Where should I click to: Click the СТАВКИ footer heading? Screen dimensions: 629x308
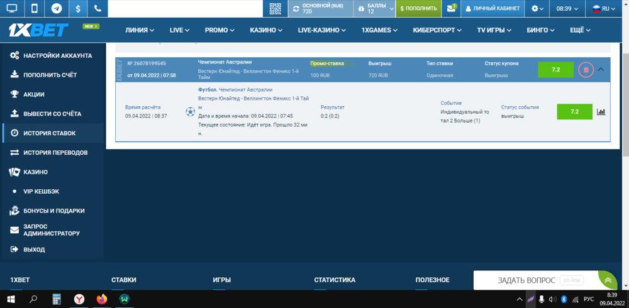pos(123,280)
